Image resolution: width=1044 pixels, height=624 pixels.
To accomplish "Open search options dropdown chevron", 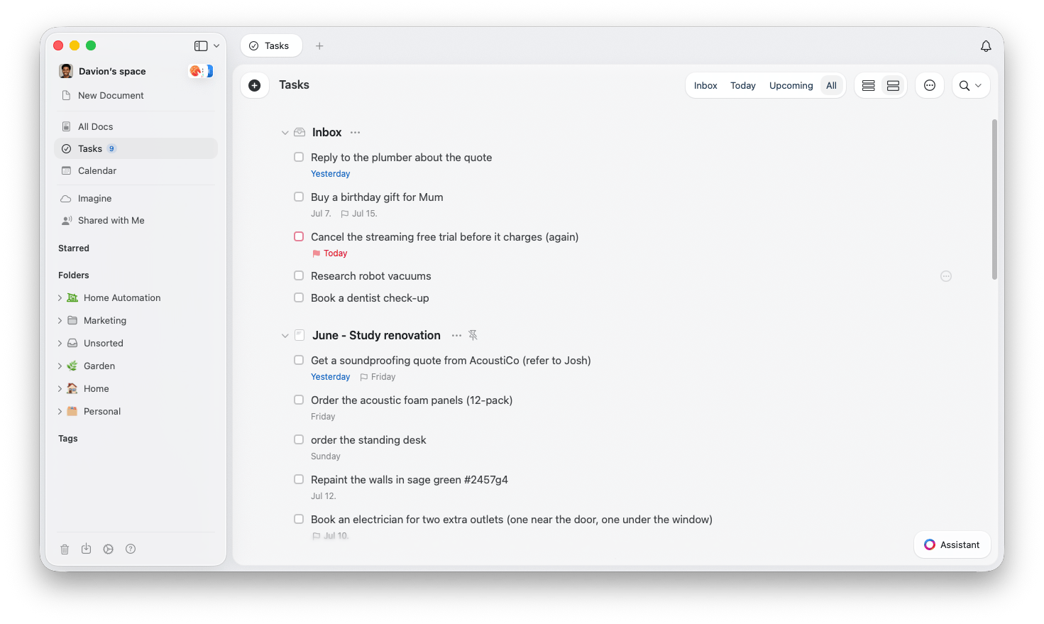I will pos(978,85).
